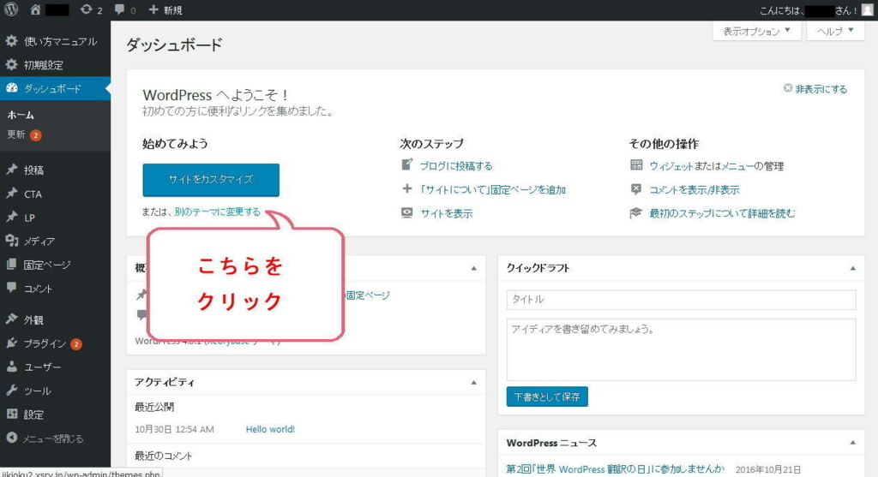This screenshot has width=878, height=477.
Task: Open the 初期設定 menu
Action: [x=55, y=65]
